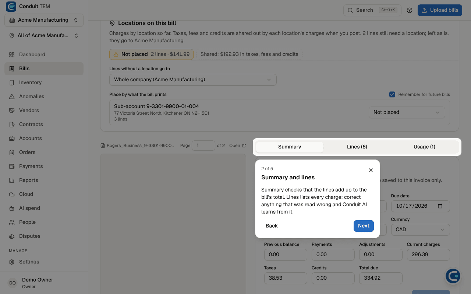Open AI spend page
The image size is (471, 294).
44,208
